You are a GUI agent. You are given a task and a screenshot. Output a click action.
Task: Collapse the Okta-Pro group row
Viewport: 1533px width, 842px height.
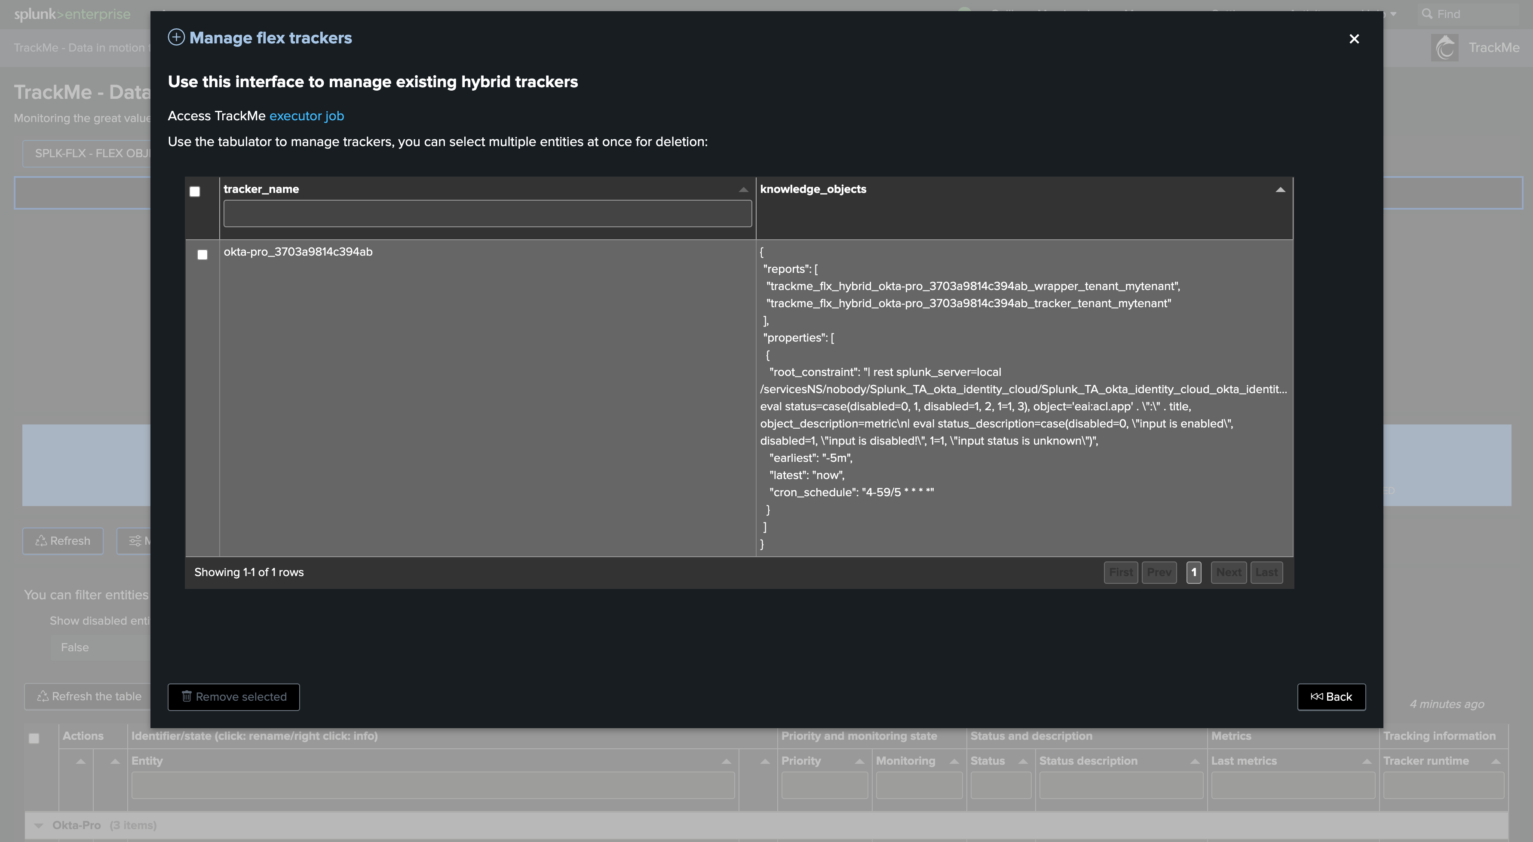[38, 825]
